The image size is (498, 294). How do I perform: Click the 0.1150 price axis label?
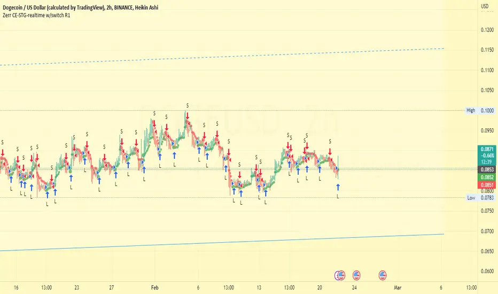tap(487, 50)
